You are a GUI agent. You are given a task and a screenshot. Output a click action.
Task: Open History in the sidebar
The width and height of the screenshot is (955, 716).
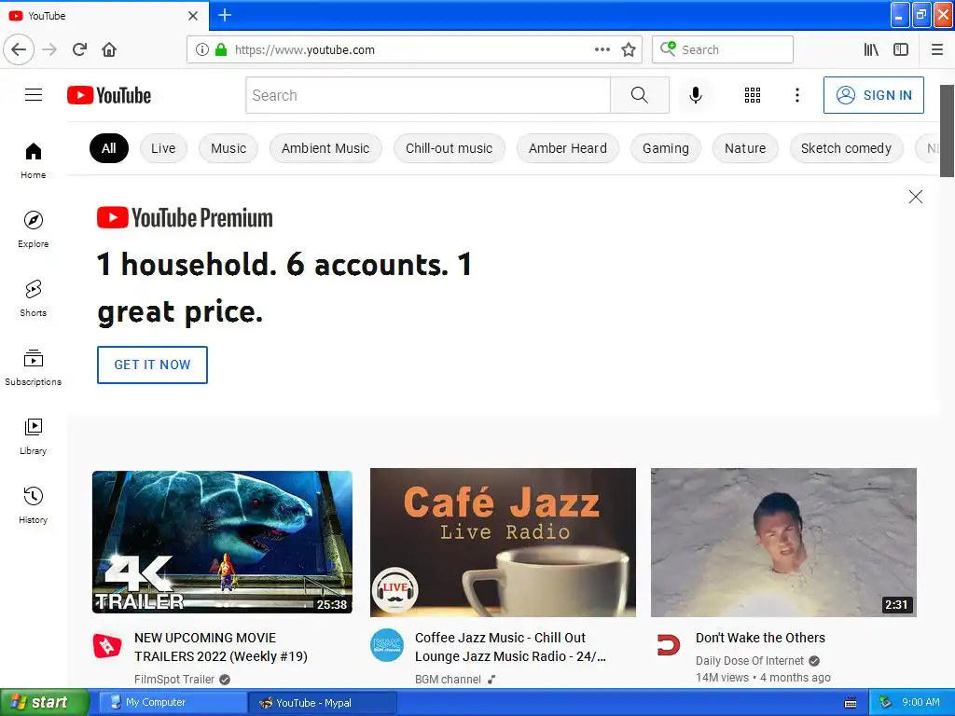click(x=33, y=505)
